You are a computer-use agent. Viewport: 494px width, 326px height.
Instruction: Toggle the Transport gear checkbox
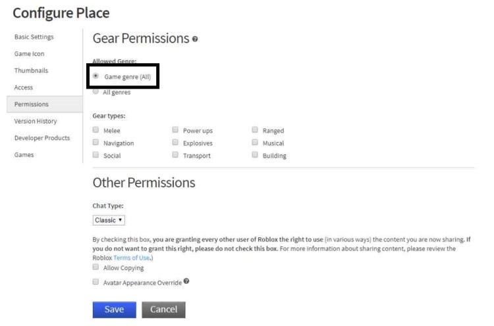[175, 156]
